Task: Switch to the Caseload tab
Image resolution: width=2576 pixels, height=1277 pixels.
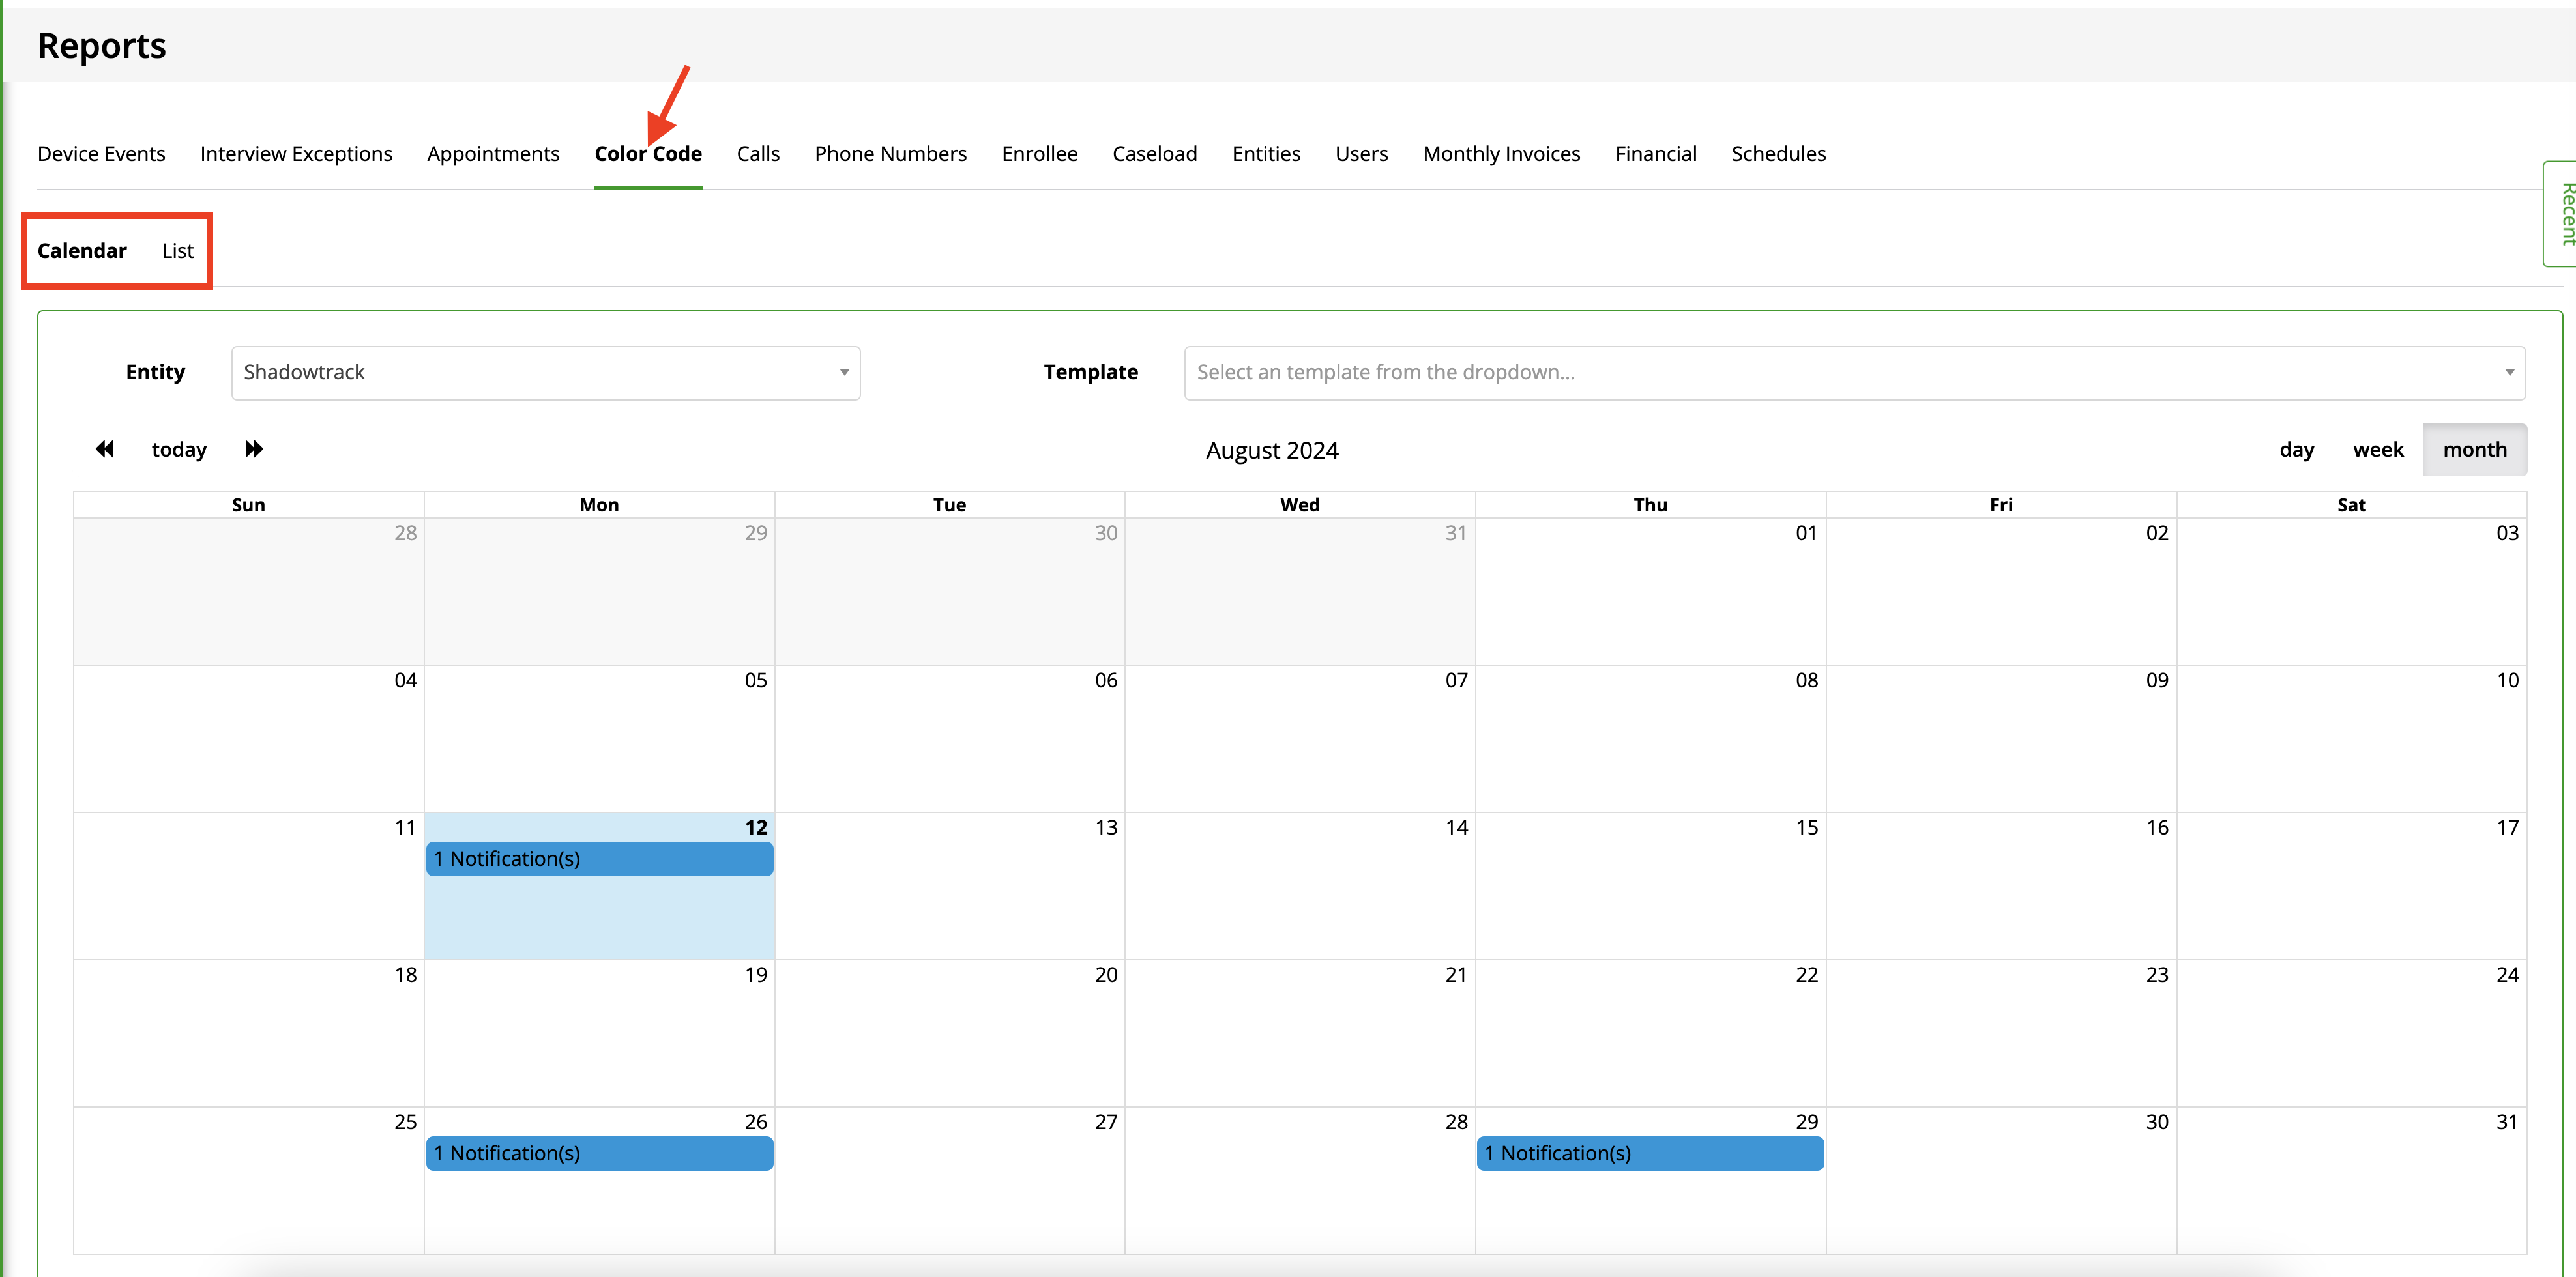Action: click(1154, 154)
